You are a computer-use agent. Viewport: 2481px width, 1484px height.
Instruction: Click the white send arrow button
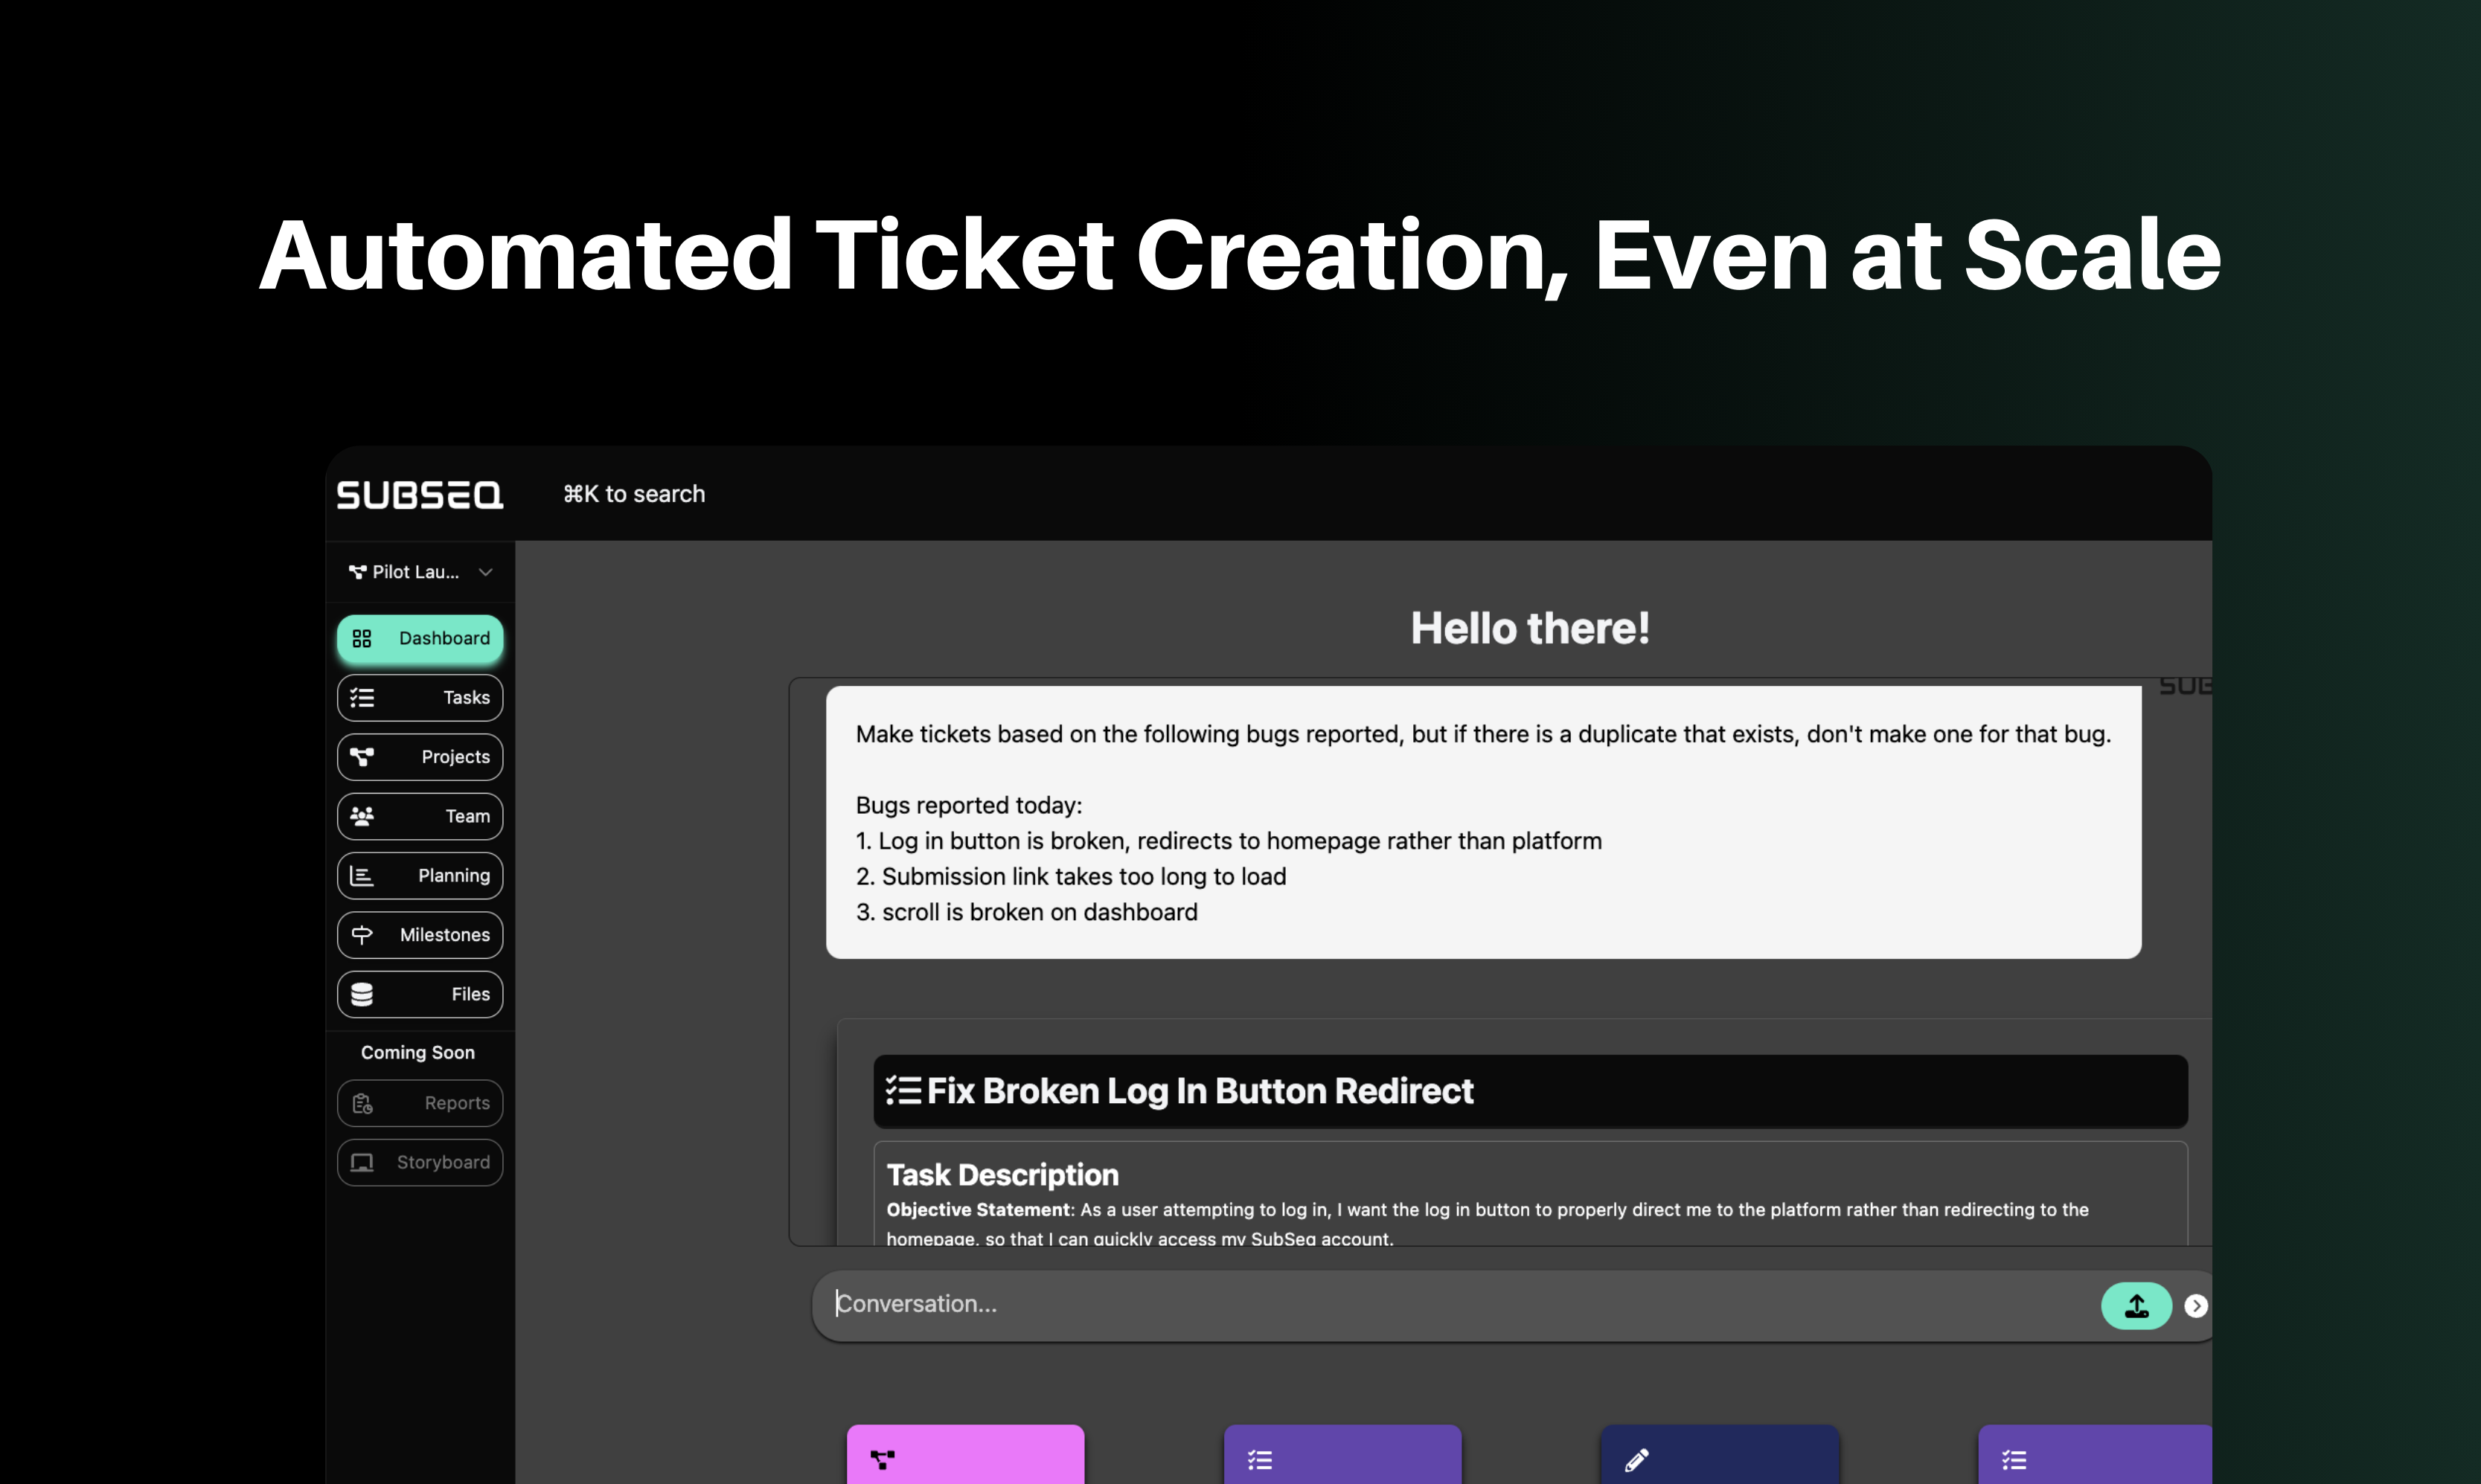2195,1306
